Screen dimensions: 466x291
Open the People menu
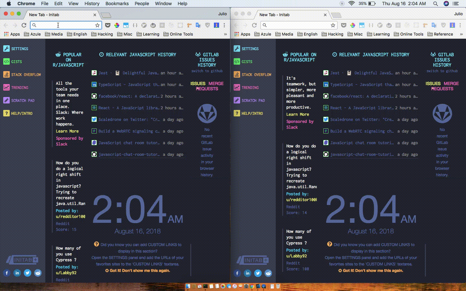pyautogui.click(x=142, y=4)
